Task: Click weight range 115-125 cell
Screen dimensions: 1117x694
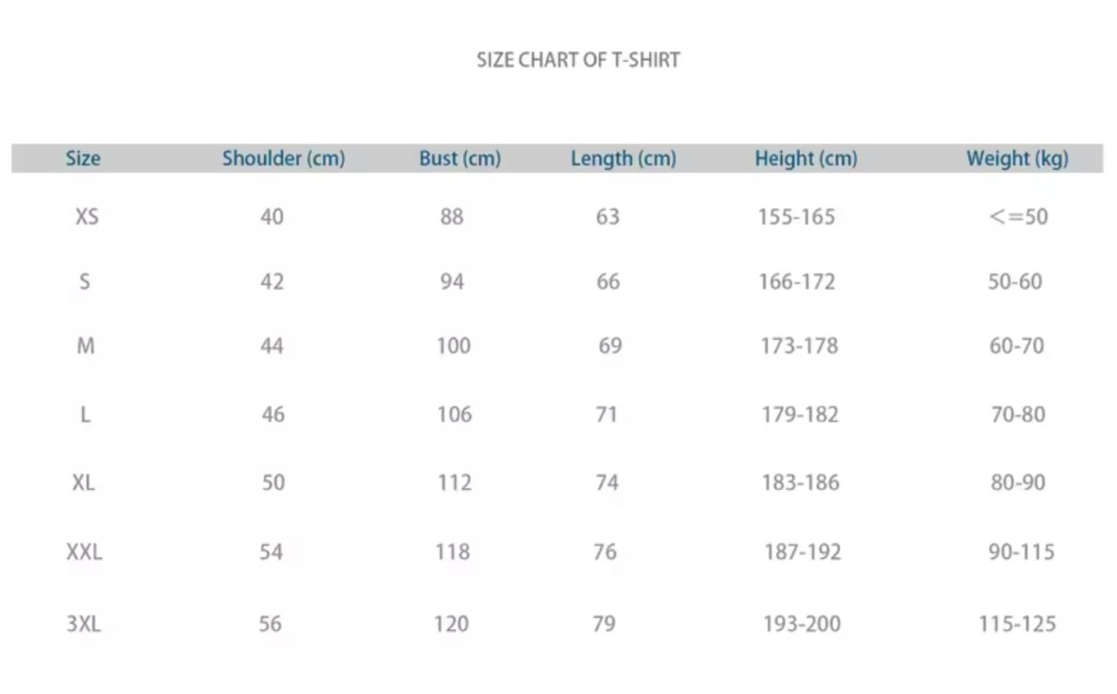Action: pyautogui.click(x=1018, y=623)
